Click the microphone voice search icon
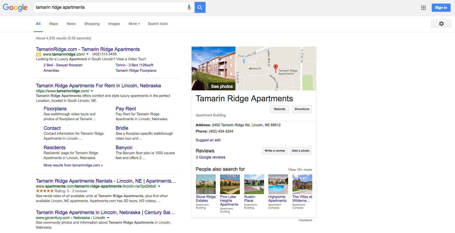The height and width of the screenshot is (233, 455). click(189, 8)
